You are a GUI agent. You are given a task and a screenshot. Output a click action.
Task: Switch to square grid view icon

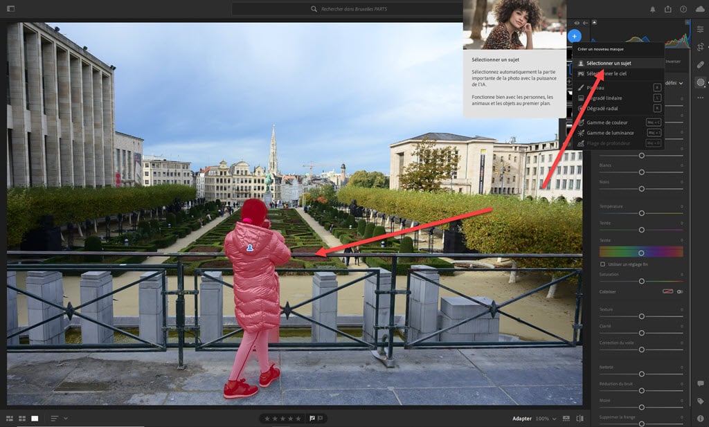pos(21,419)
